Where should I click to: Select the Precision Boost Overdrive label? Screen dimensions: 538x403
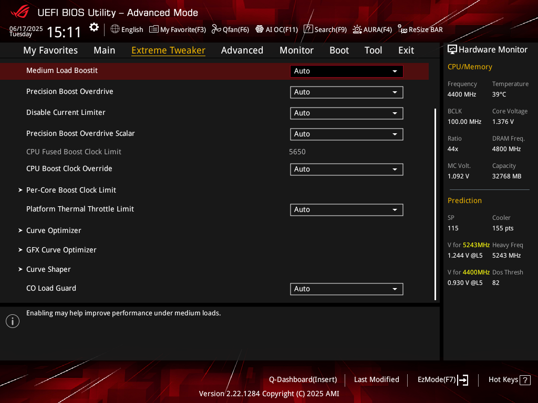(x=70, y=91)
